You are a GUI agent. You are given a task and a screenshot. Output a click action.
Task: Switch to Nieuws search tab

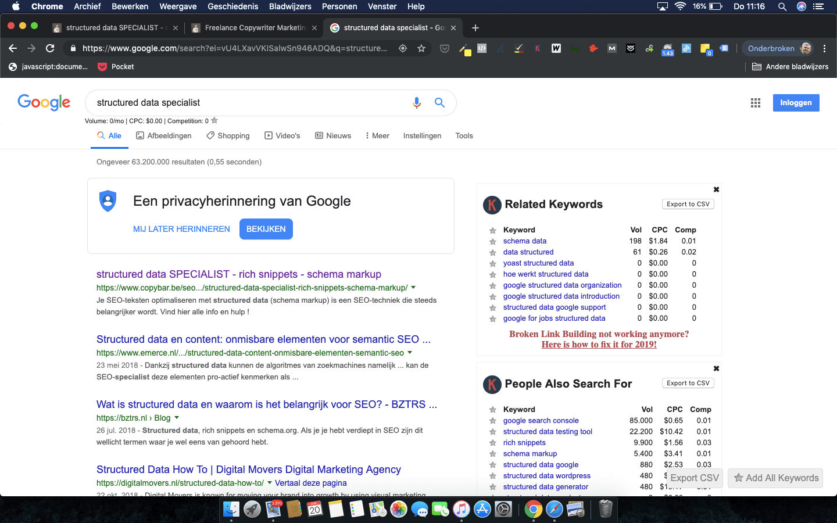[333, 135]
